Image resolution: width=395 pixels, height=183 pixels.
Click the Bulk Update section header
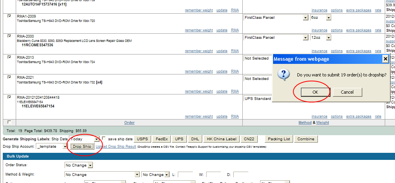pos(199,156)
